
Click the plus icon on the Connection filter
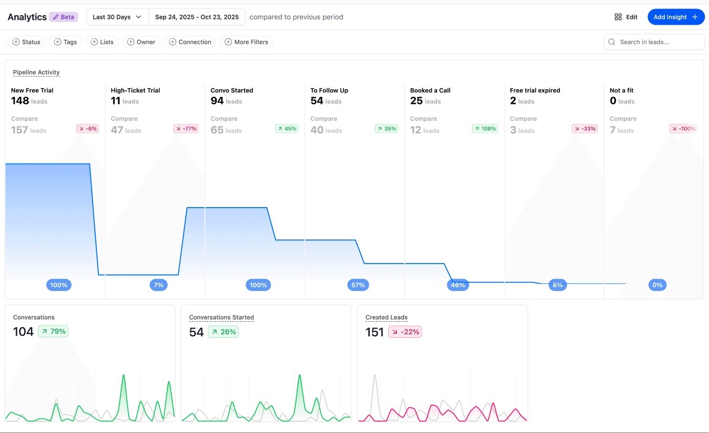click(172, 42)
